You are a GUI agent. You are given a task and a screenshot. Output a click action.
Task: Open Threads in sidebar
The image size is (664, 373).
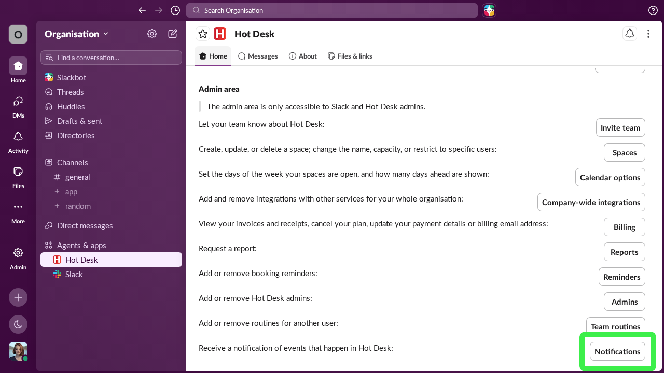tap(111, 92)
